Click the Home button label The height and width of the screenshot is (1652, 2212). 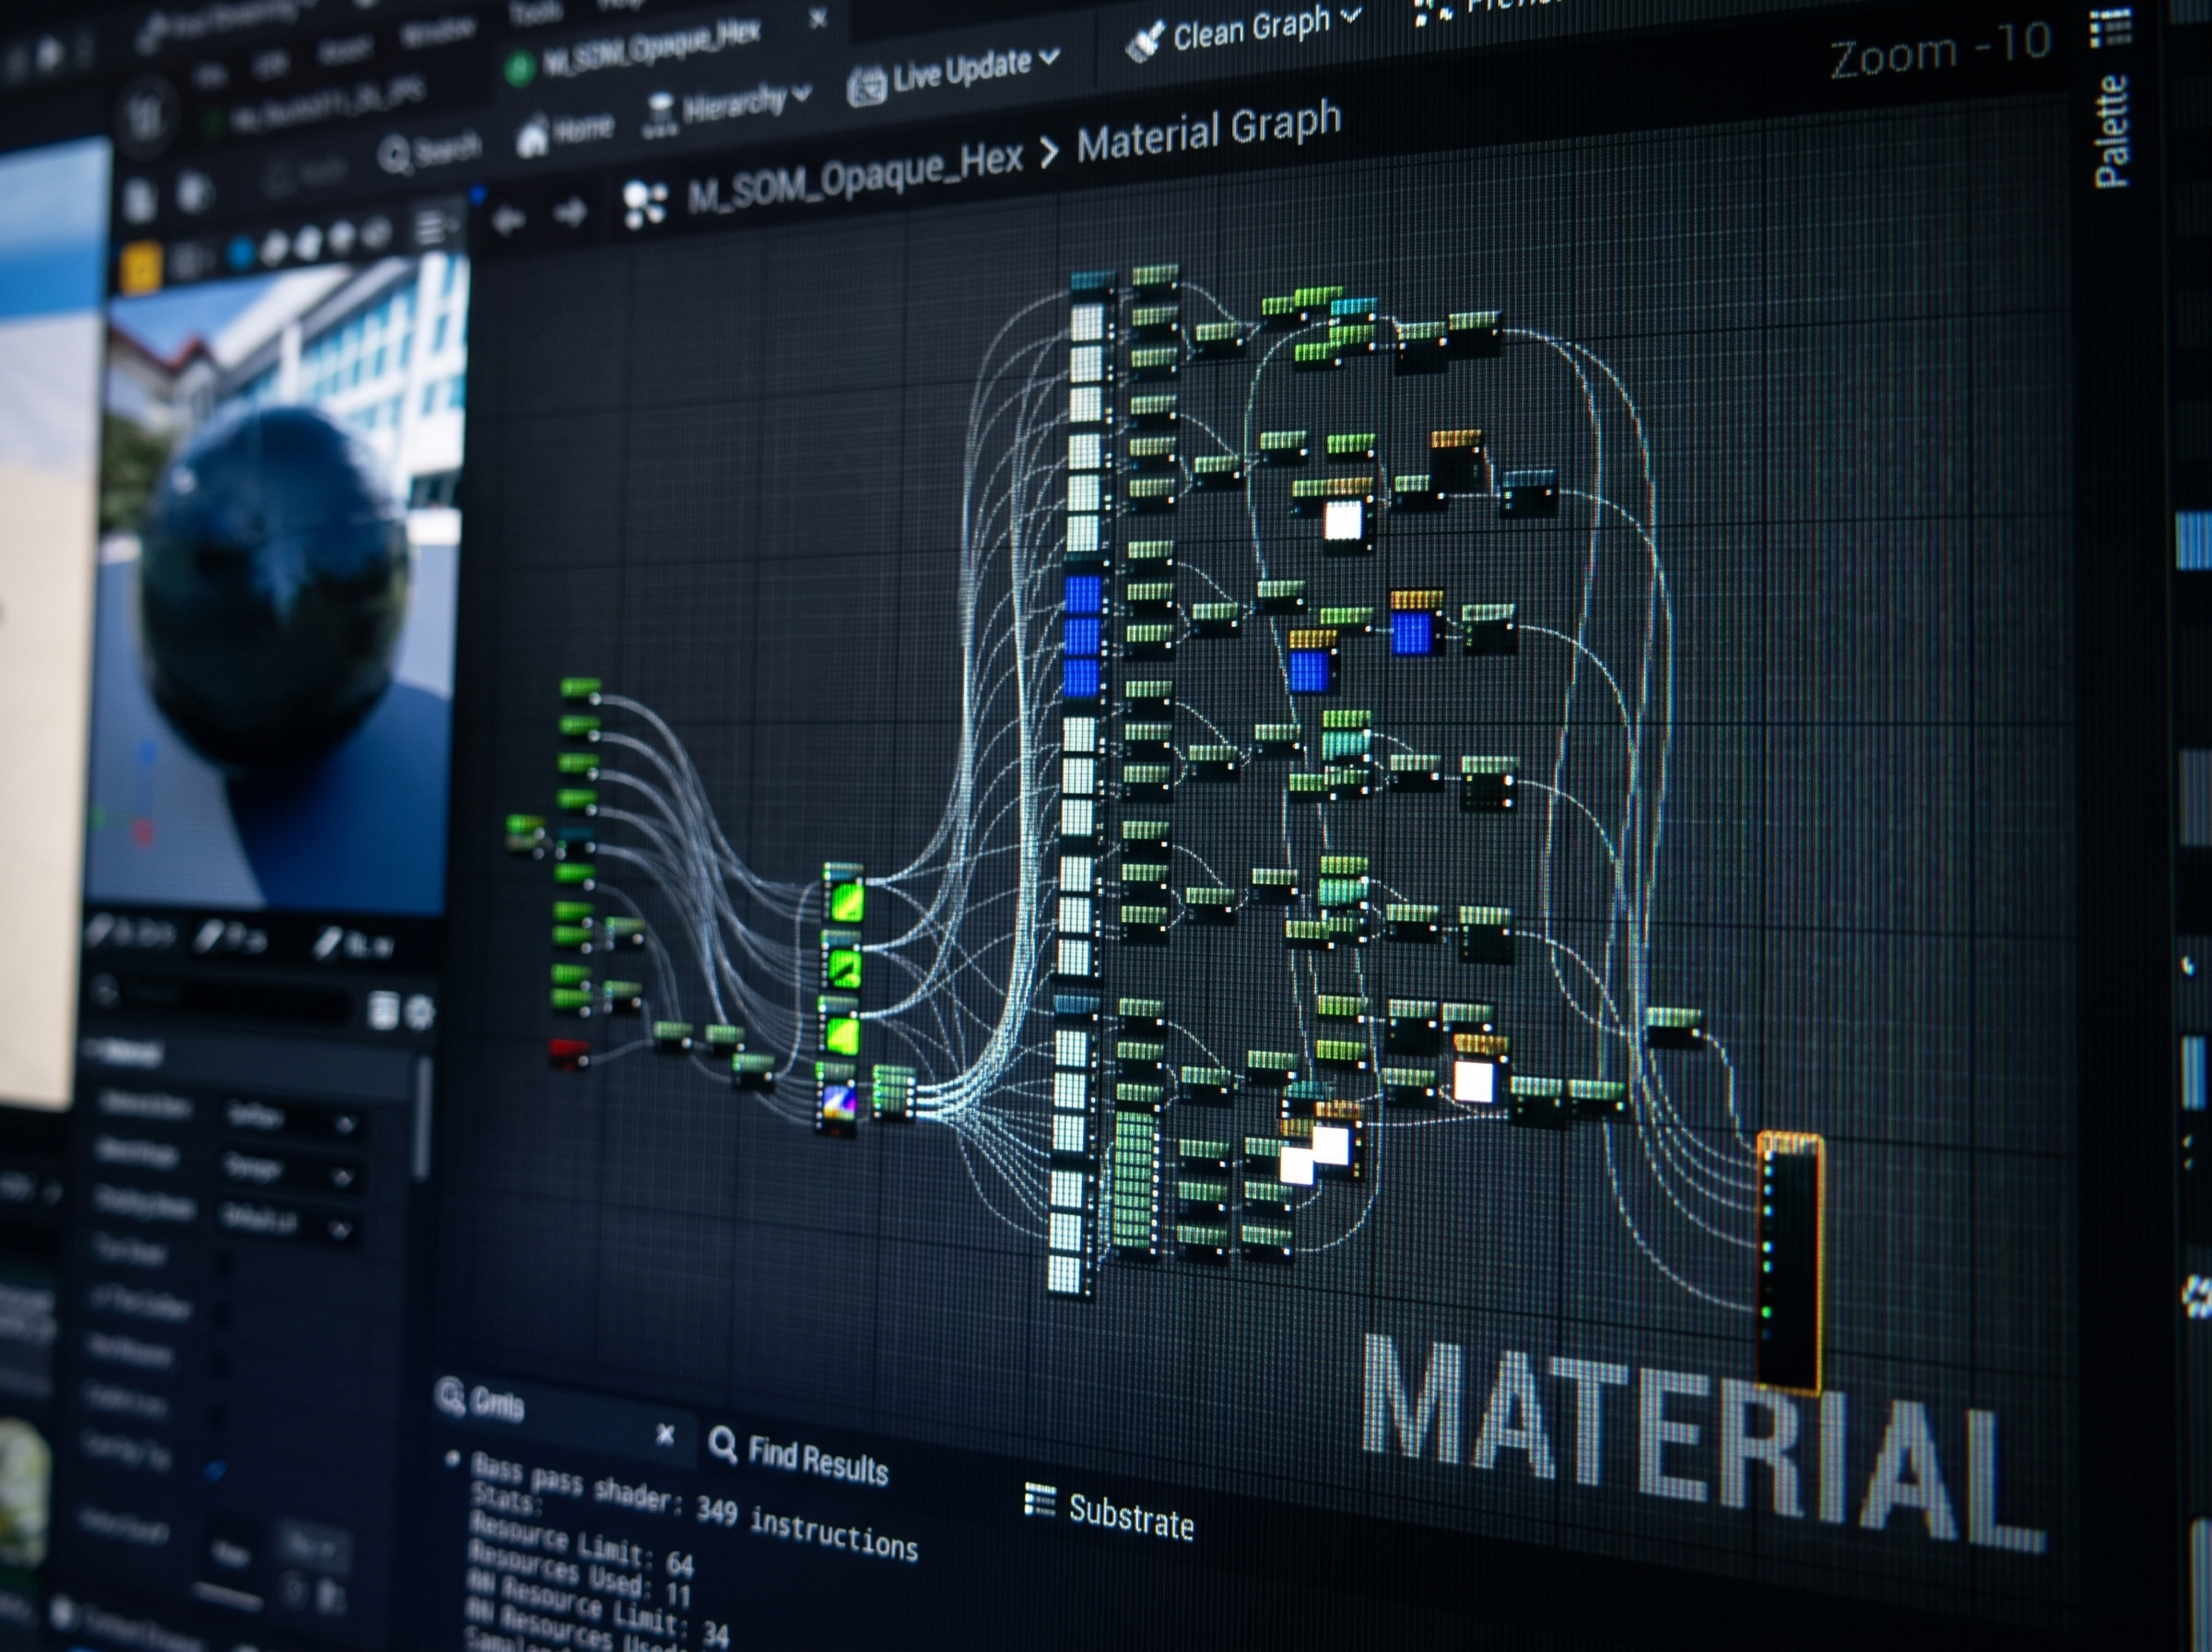coord(582,129)
